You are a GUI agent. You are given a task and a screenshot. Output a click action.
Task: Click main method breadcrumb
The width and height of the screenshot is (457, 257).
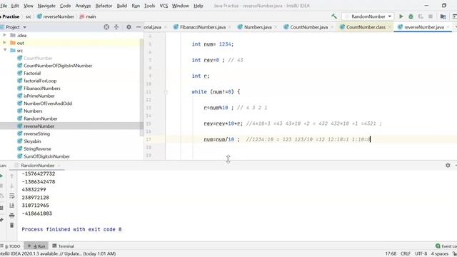pos(88,16)
